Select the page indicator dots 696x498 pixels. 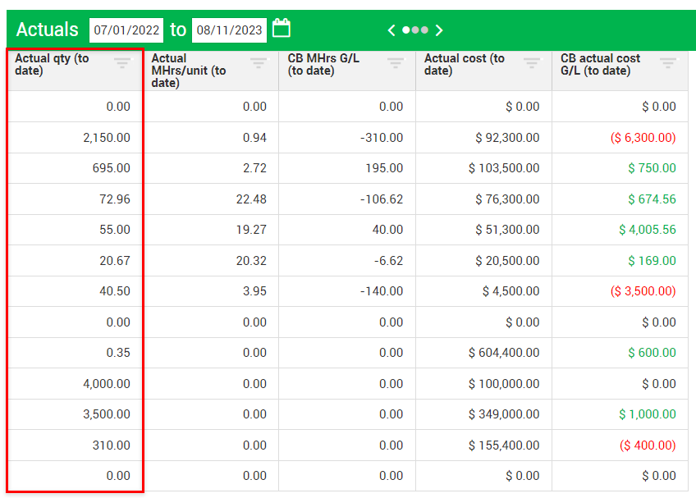[415, 30]
